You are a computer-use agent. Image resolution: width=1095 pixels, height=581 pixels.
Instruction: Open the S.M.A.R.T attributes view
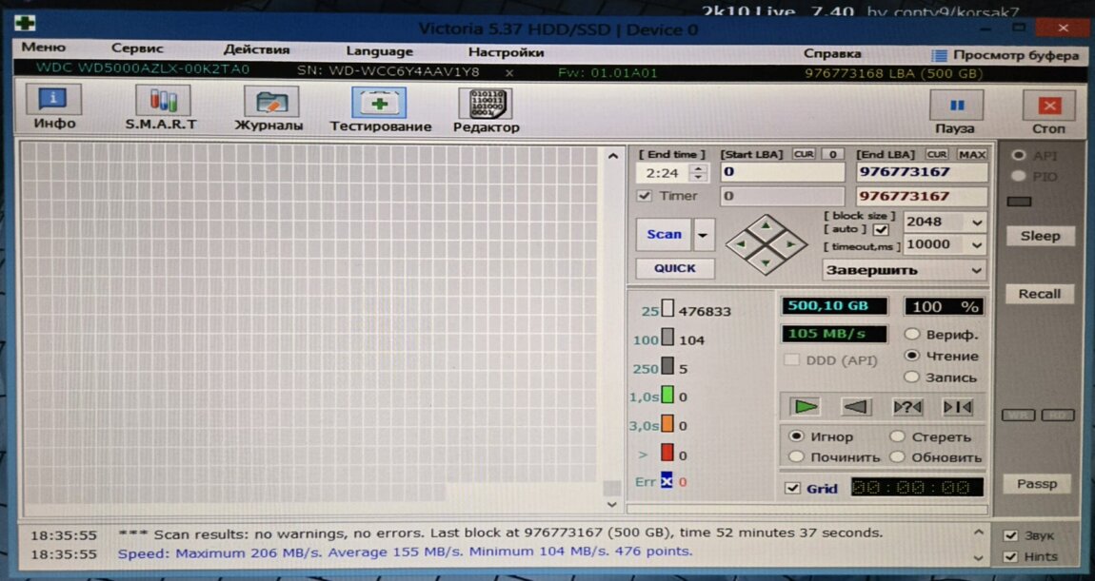[x=161, y=107]
